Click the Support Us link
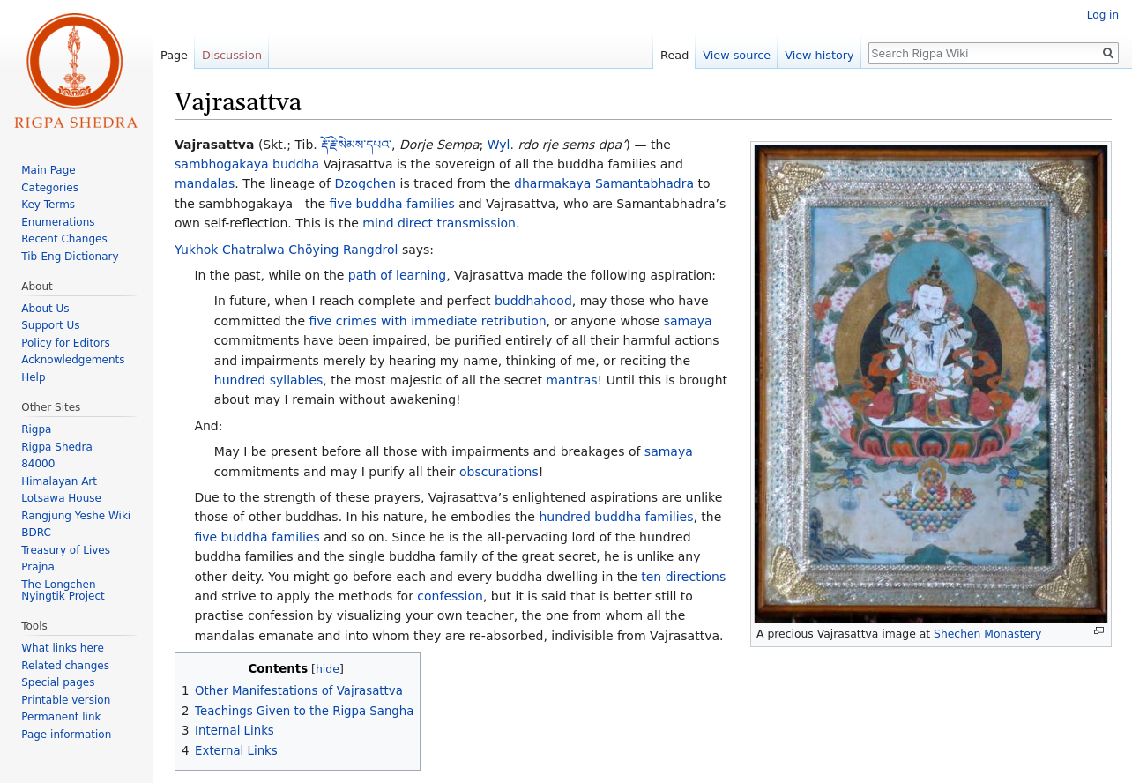 [50, 325]
